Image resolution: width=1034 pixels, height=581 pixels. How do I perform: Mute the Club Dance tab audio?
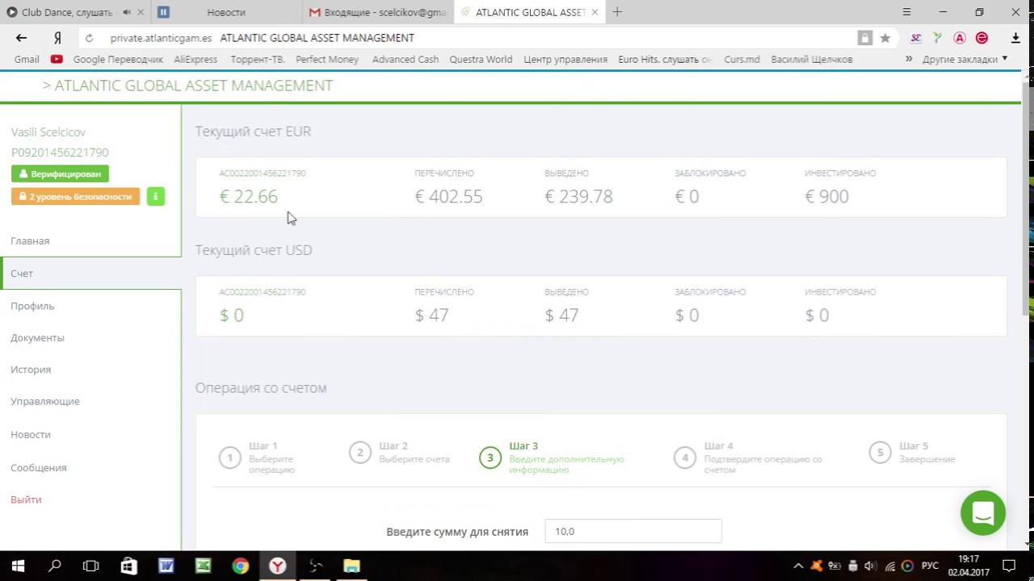pyautogui.click(x=127, y=12)
